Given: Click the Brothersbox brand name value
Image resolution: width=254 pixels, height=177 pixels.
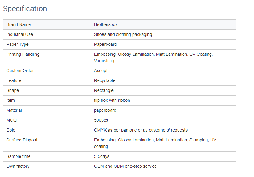Looking at the screenshot, I should [106, 24].
